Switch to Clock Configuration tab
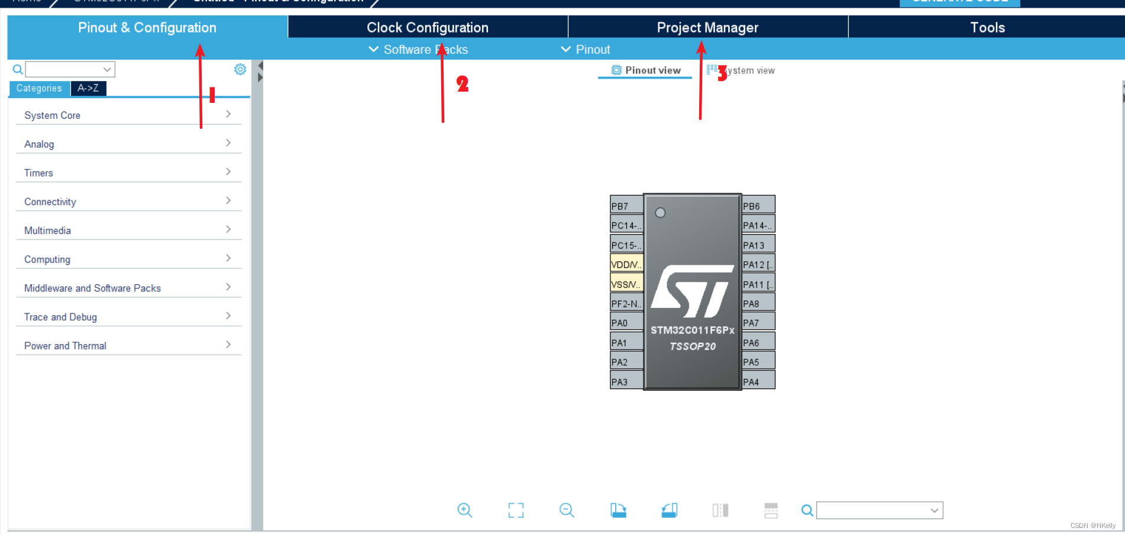This screenshot has width=1125, height=535. (428, 27)
